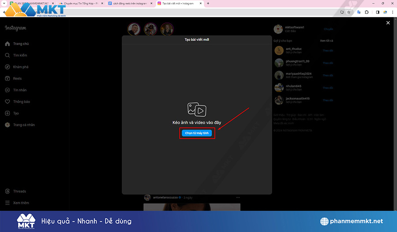Image resolution: width=397 pixels, height=232 pixels.
Task: Toggle the browser side panel icon
Action: (x=378, y=12)
